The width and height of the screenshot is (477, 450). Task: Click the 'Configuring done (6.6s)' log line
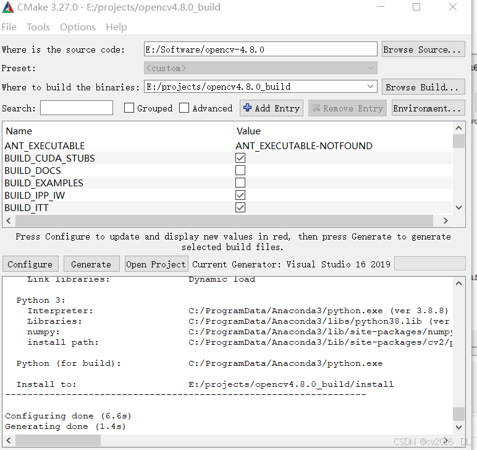click(x=68, y=416)
